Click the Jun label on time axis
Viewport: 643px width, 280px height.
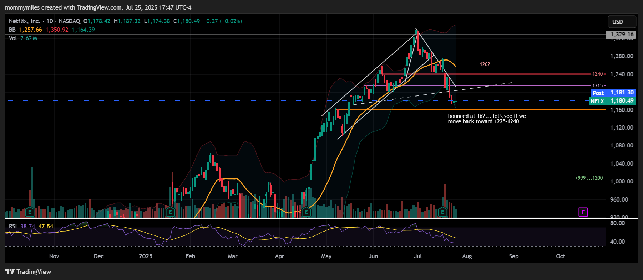pos(373,256)
